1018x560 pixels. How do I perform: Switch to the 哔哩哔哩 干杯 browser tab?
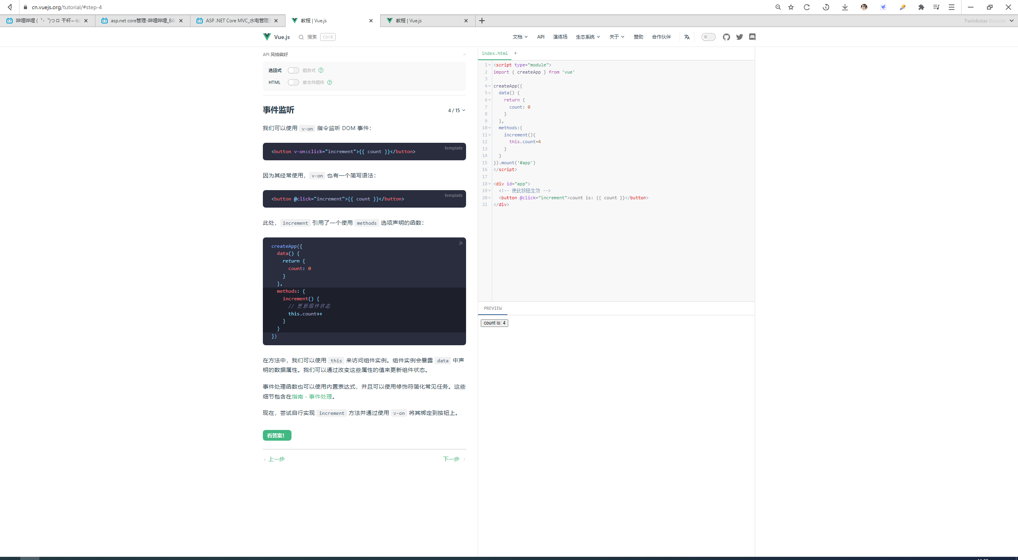[47, 21]
